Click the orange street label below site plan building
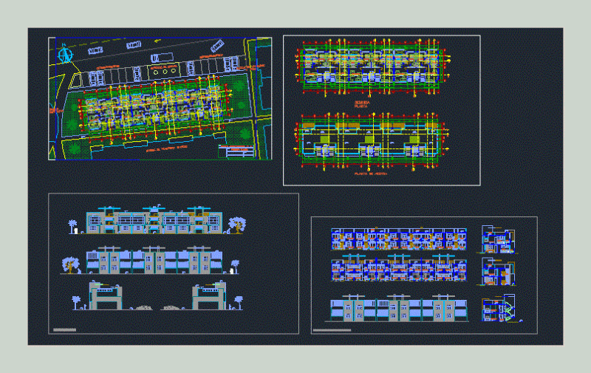Image resolution: width=591 pixels, height=373 pixels. coord(167,148)
